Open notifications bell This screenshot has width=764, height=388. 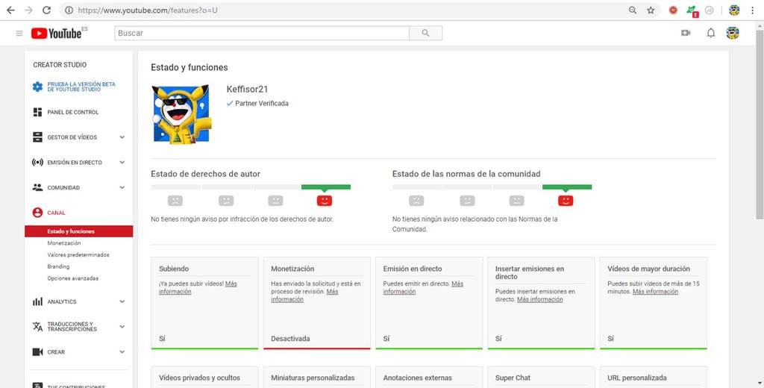pos(711,33)
